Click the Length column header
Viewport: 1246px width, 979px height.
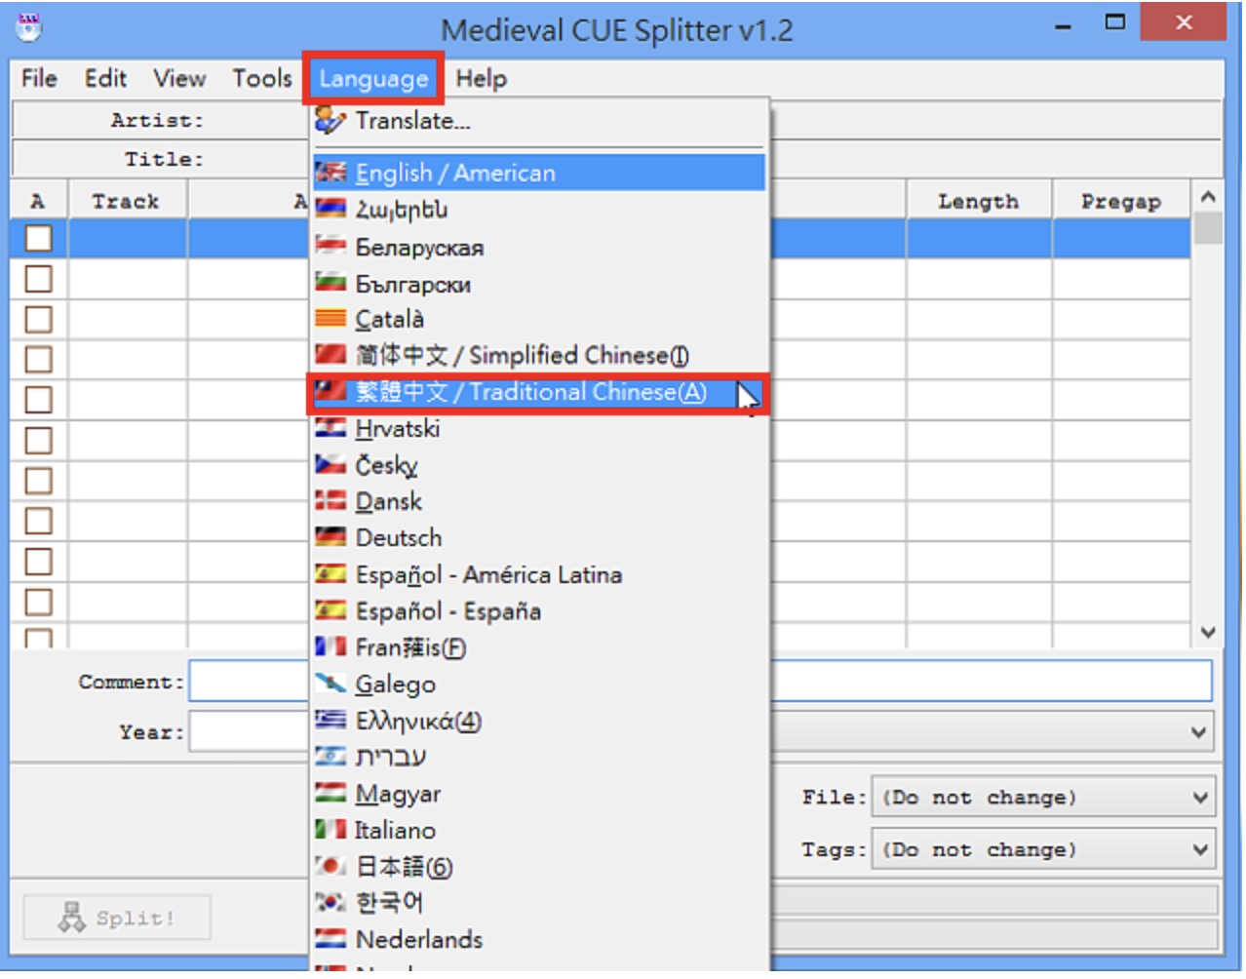(x=979, y=201)
